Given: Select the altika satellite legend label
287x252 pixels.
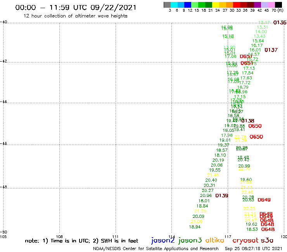Looking at the screenshot, I should [x=215, y=240].
